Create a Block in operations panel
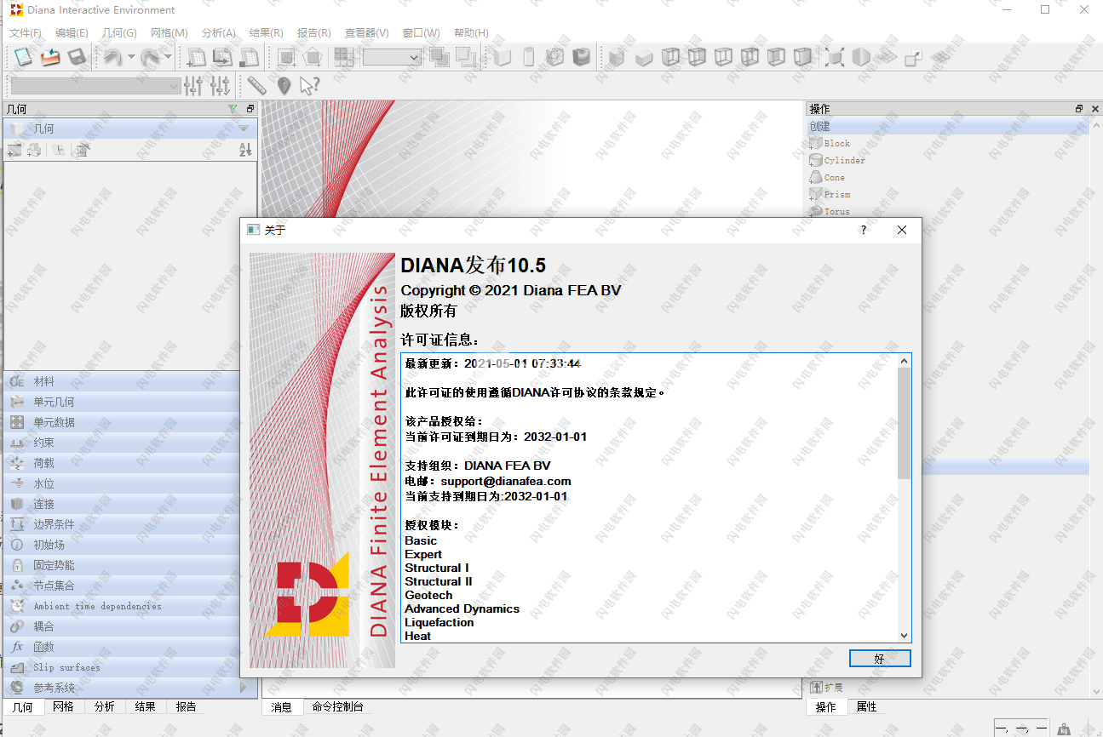Image resolution: width=1103 pixels, height=737 pixels. coord(829,143)
